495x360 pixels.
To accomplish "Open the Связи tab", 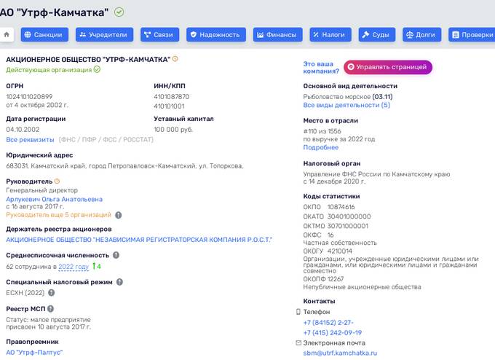I will pos(159,35).
